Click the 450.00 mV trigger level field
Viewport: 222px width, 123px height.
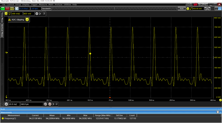click(x=198, y=9)
